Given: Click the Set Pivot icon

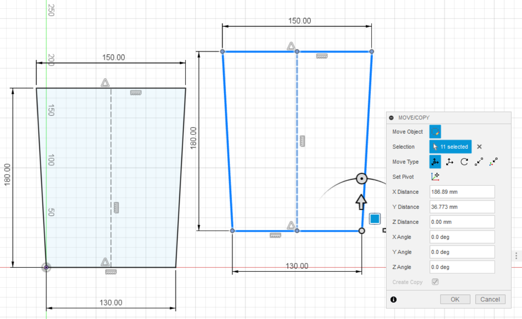Looking at the screenshot, I should click(x=435, y=177).
